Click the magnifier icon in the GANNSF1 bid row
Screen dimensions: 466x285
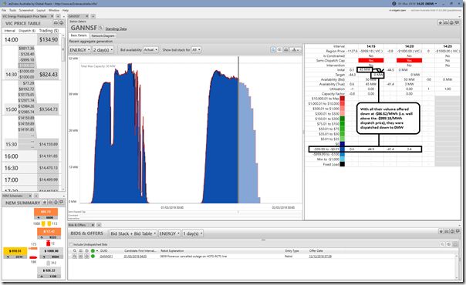(x=75, y=256)
